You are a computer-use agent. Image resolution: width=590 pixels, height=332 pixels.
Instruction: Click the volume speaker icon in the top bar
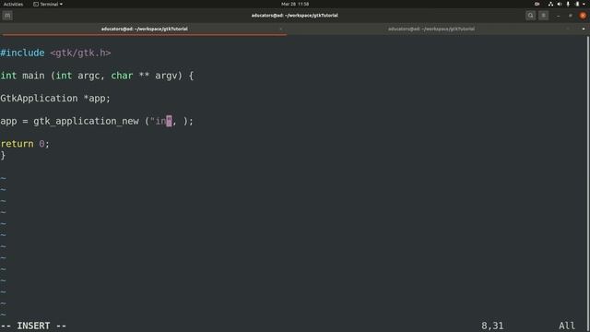click(560, 4)
